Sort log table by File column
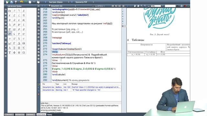207x116 pixels. 48,84
